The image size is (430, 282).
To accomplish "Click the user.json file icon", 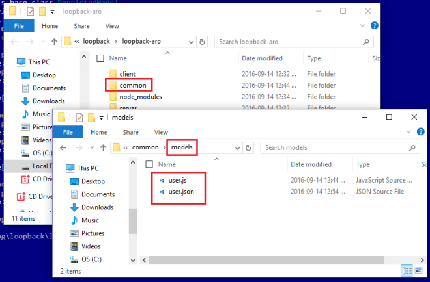I will tap(162, 192).
